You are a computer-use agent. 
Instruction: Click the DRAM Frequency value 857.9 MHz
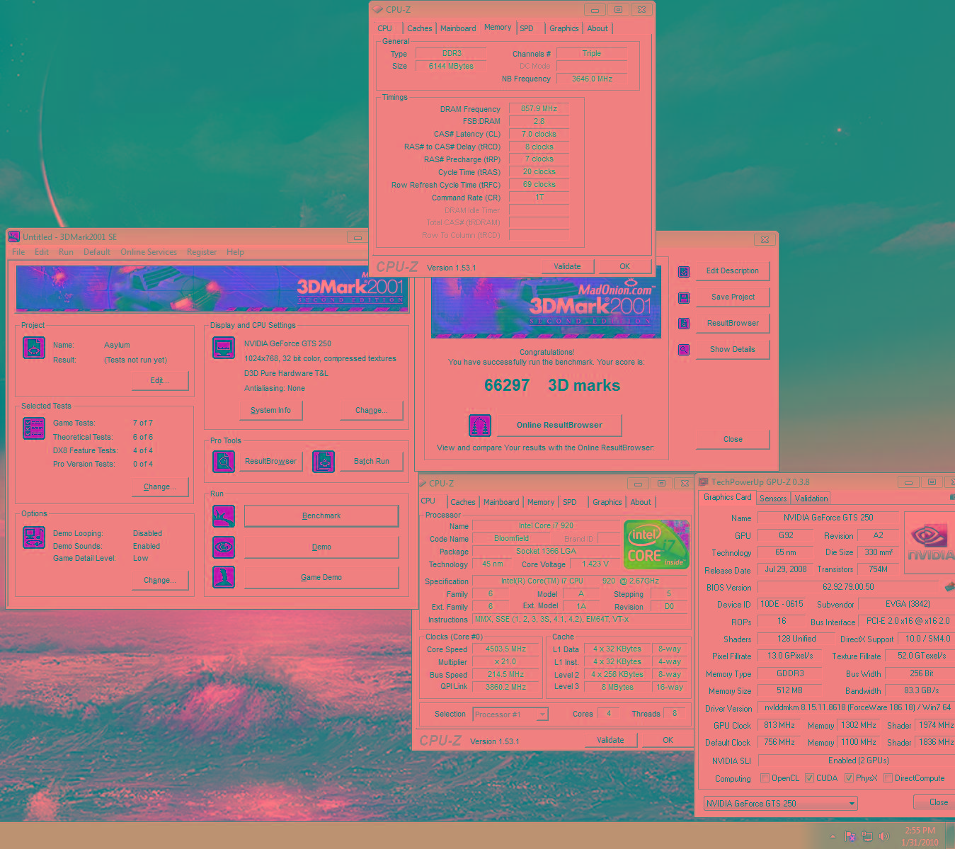coord(539,109)
